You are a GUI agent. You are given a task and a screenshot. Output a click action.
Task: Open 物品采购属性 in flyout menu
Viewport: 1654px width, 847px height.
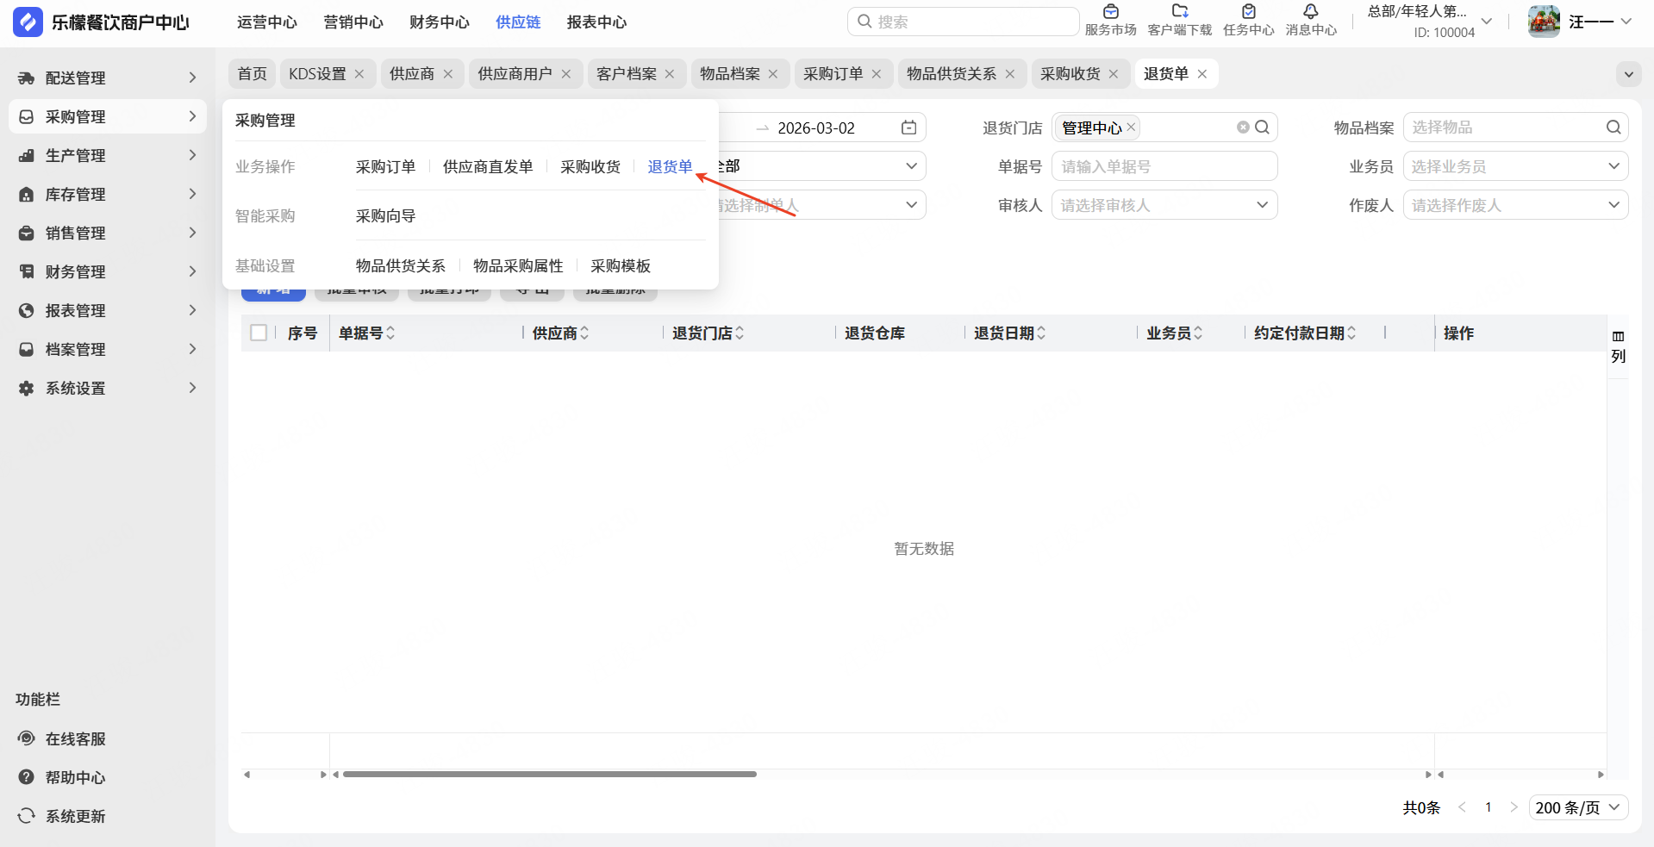coord(518,266)
